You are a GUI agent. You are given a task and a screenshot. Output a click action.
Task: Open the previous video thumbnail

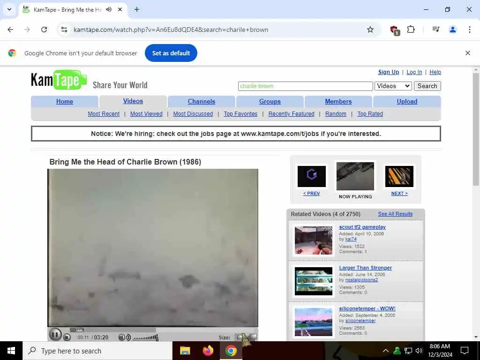[312, 176]
